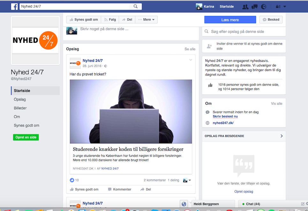Open the notifications globe icon

264,7
